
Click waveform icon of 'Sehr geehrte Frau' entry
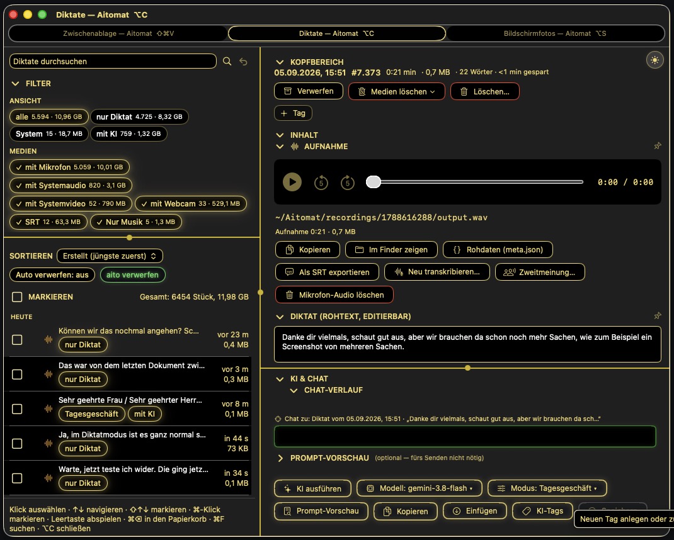[x=49, y=408]
